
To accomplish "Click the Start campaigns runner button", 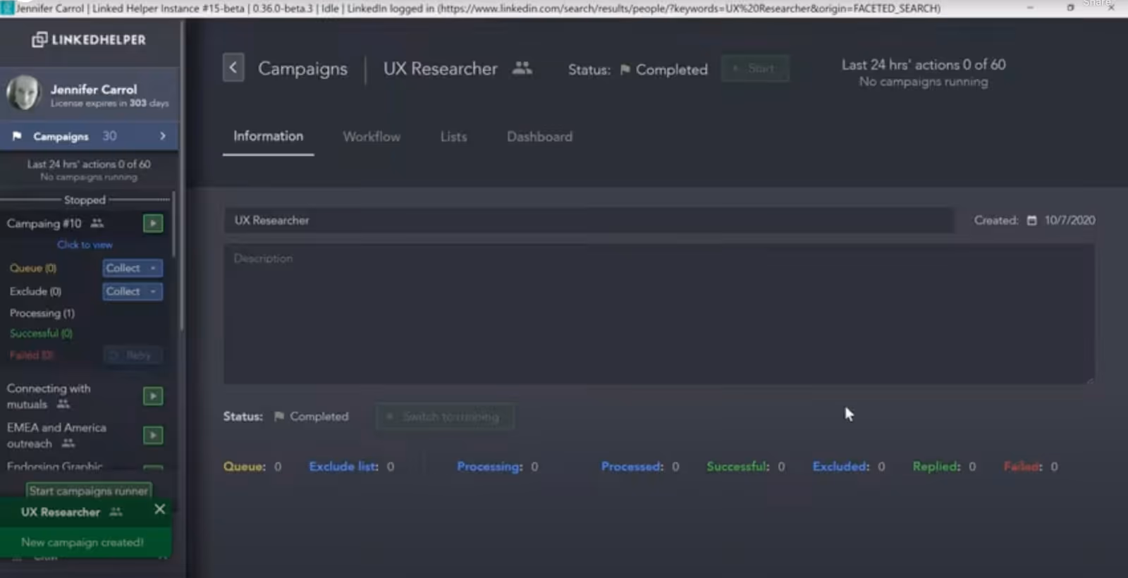I will point(89,491).
